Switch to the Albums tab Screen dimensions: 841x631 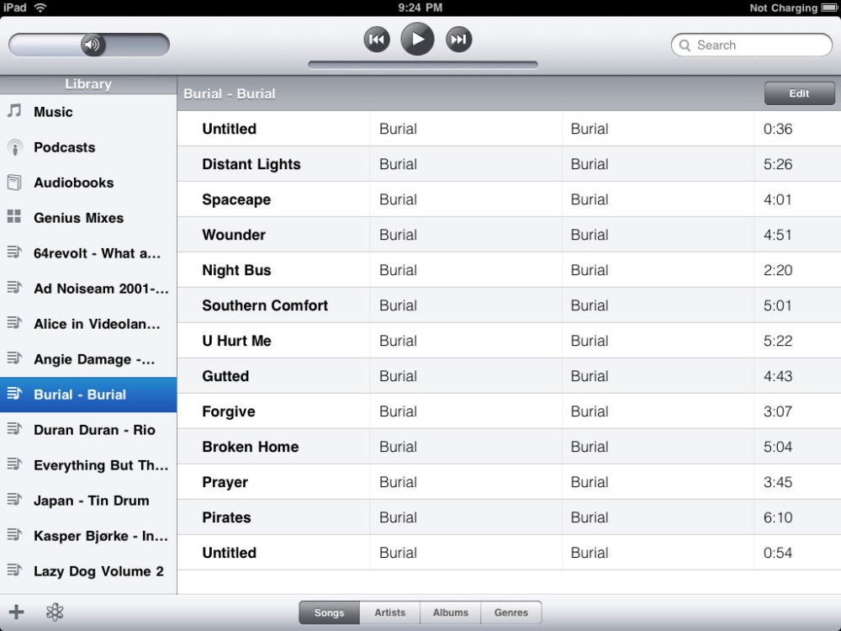(451, 612)
